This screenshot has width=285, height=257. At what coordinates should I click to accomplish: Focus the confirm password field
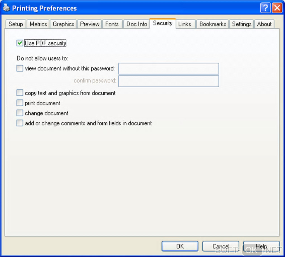tap(168, 81)
